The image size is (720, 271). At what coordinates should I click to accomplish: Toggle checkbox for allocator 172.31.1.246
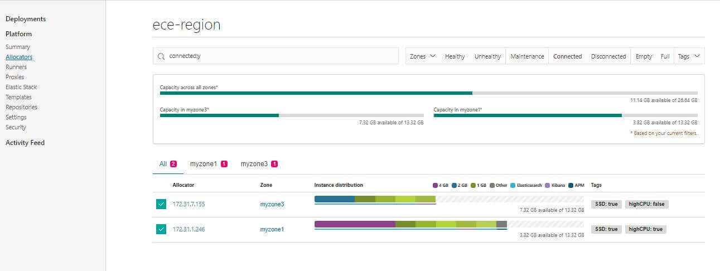(x=161, y=229)
